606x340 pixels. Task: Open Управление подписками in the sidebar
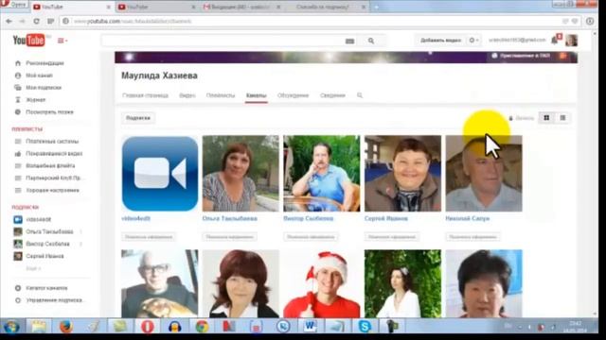[x=54, y=300]
